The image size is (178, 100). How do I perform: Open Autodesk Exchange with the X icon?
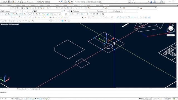click(151, 2)
